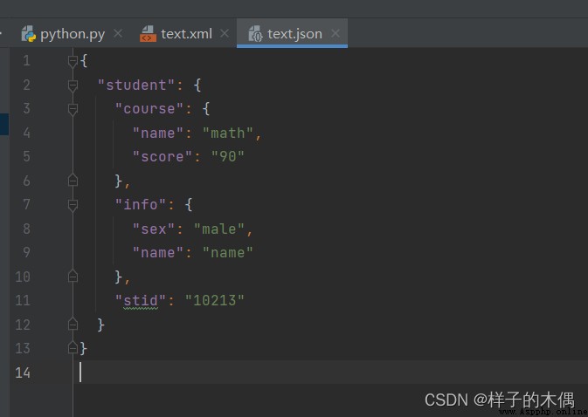Close the python.py tab

coord(118,34)
